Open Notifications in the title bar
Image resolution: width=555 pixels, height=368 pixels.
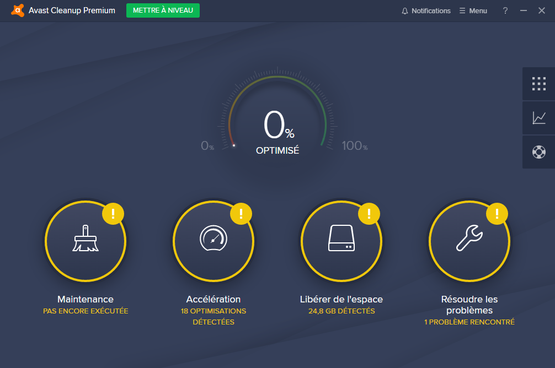tap(426, 10)
